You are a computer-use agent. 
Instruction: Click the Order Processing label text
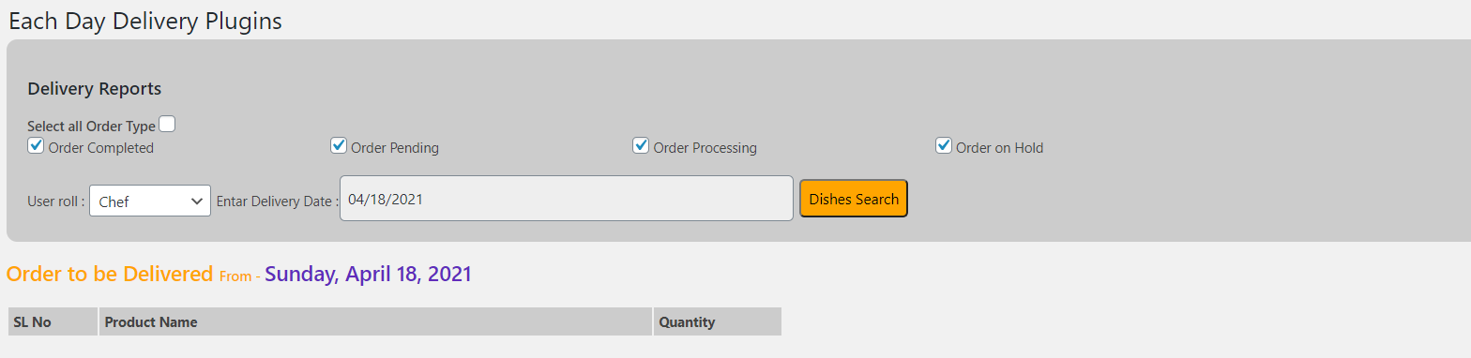[x=705, y=148]
